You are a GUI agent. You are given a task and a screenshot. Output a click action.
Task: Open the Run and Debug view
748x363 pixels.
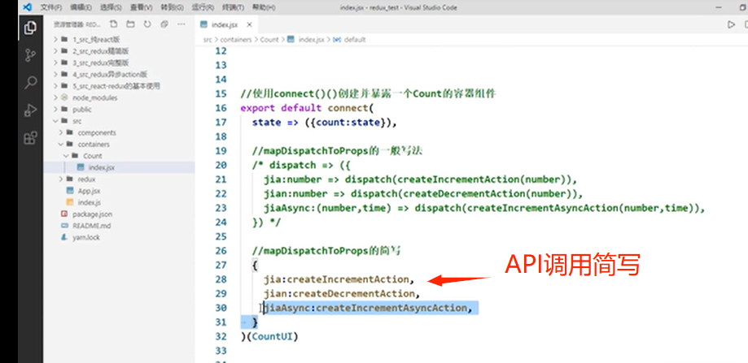[30, 110]
